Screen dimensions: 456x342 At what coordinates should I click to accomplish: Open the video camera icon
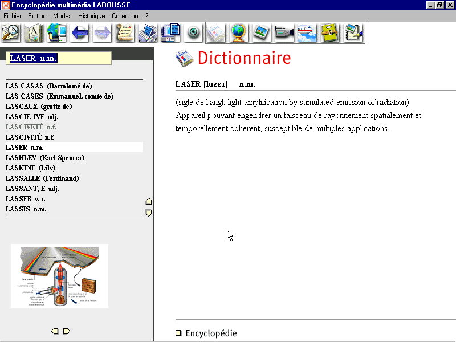pyautogui.click(x=284, y=32)
